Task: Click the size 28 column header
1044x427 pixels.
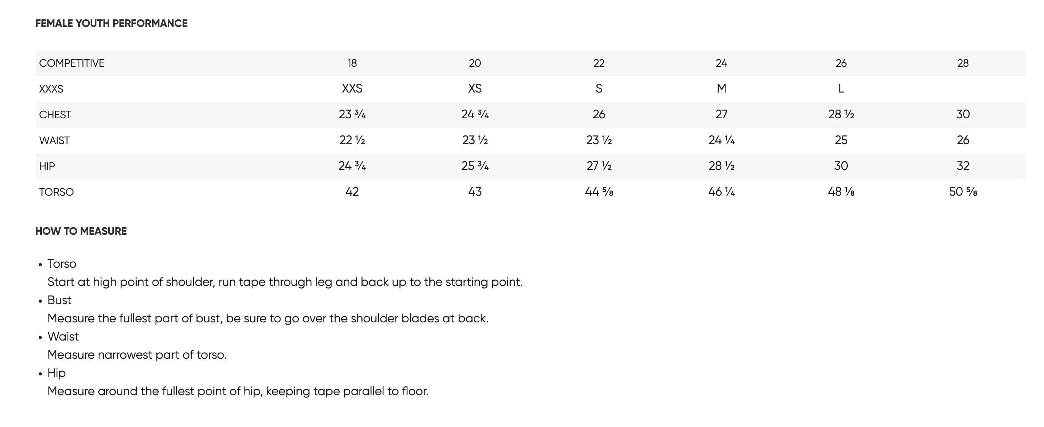Action: pyautogui.click(x=963, y=63)
